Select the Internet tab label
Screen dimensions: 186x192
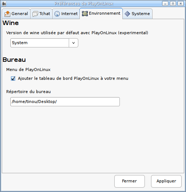click(69, 14)
